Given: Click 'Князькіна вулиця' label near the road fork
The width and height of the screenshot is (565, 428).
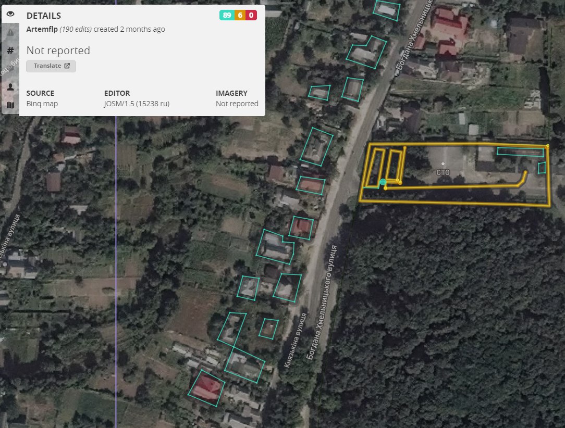Looking at the screenshot, I should pos(295,341).
